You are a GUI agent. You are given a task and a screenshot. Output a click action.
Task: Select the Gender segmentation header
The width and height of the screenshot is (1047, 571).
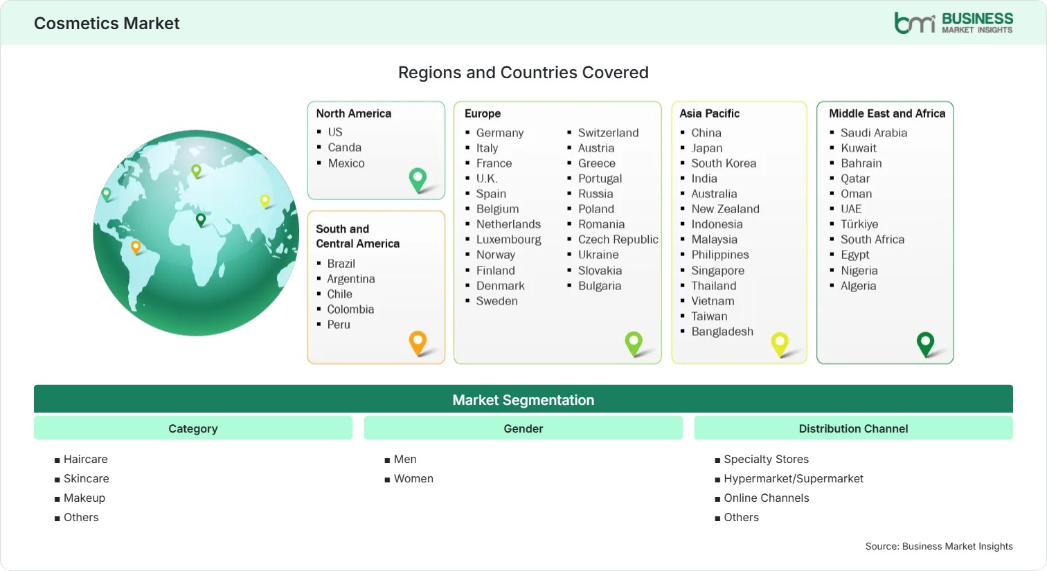pos(523,428)
